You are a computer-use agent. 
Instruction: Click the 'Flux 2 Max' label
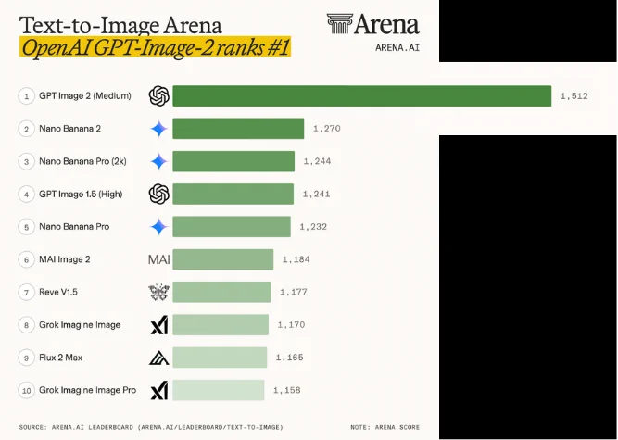(61, 358)
